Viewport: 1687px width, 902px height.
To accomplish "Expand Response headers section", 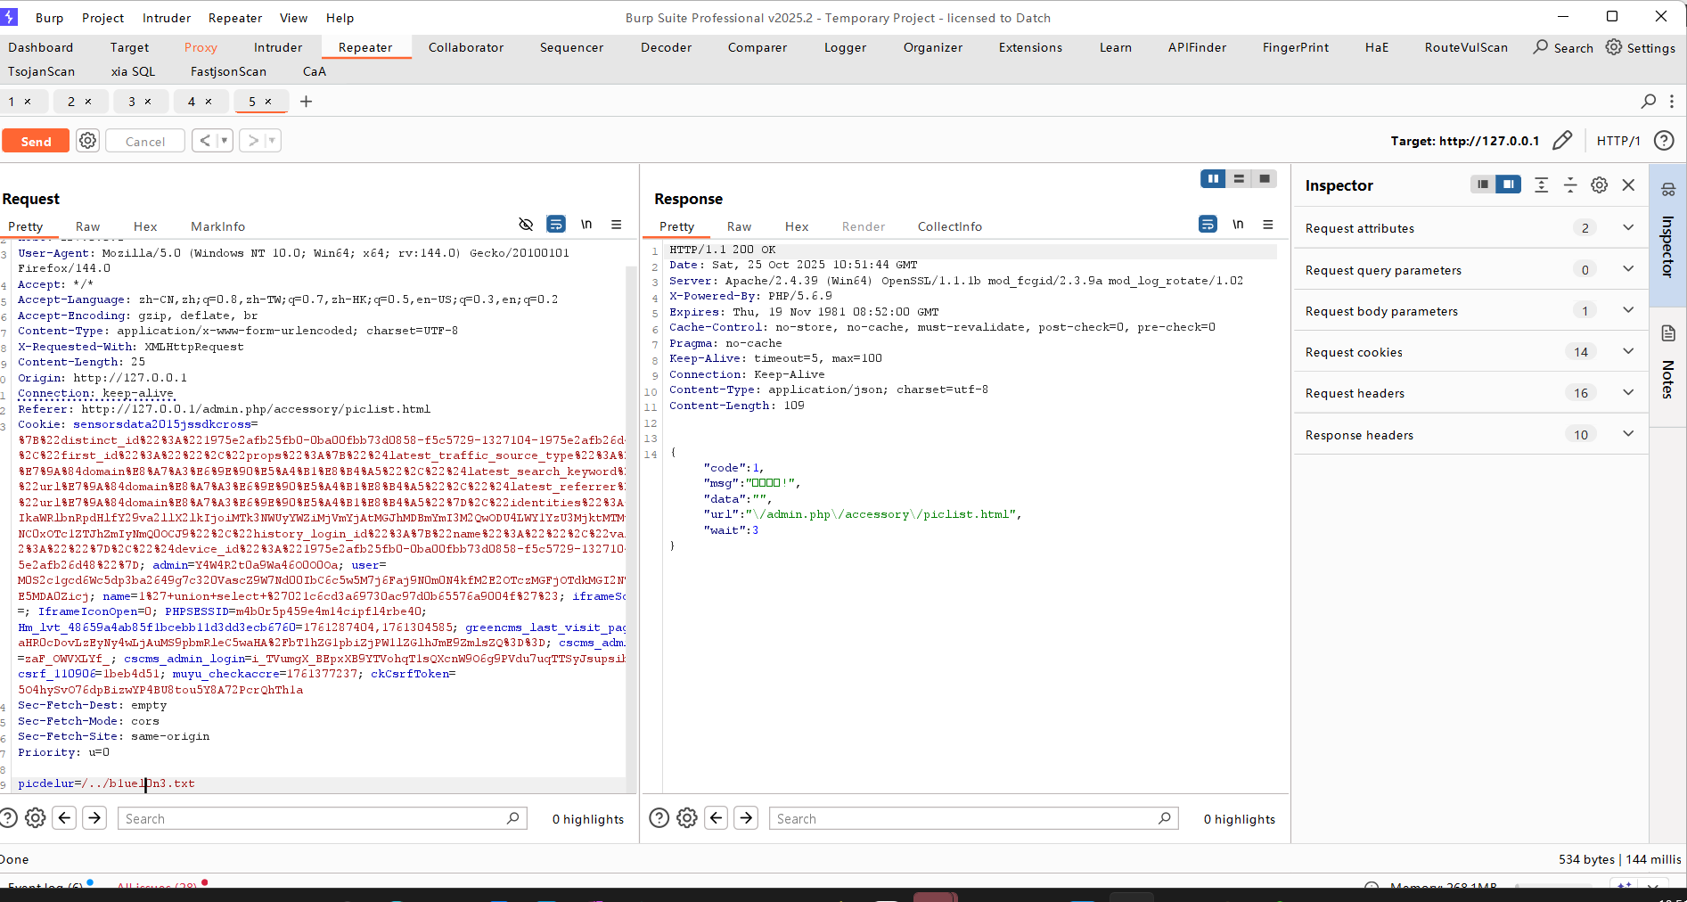I will (x=1628, y=435).
